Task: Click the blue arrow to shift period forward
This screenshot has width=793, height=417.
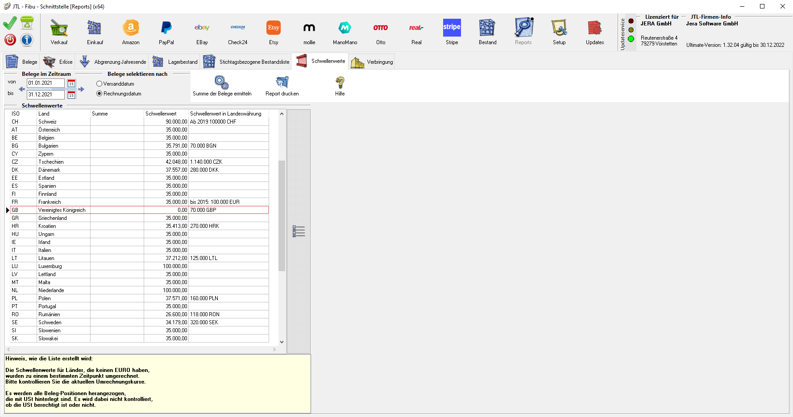Action: tap(81, 89)
